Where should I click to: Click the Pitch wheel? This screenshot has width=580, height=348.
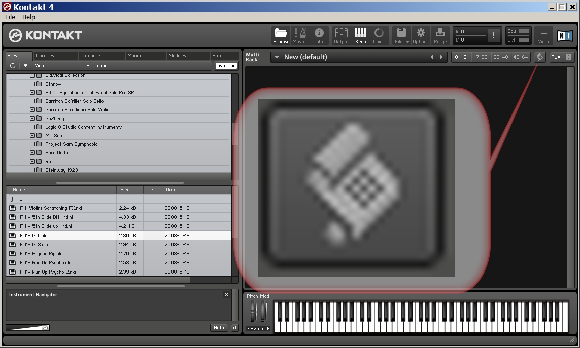pos(253,312)
